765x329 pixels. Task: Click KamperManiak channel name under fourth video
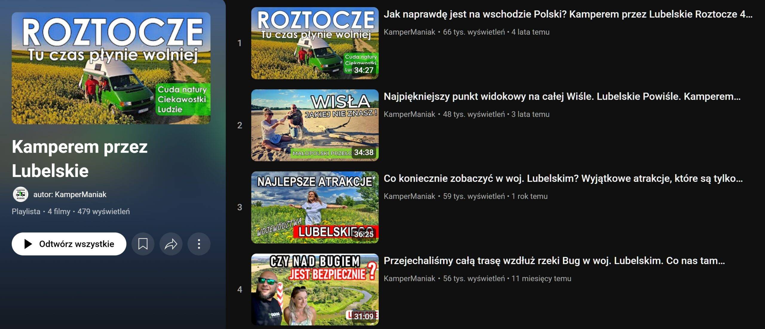click(409, 279)
